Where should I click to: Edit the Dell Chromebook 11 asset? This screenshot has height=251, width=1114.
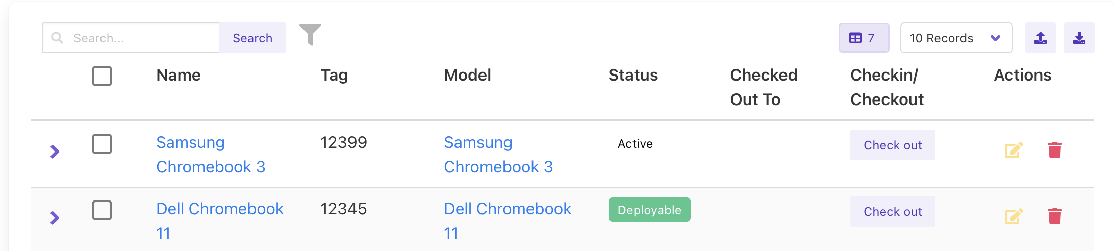1013,217
